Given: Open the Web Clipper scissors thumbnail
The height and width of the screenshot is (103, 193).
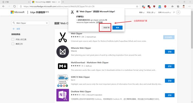Looking at the screenshot, I should [63, 37].
